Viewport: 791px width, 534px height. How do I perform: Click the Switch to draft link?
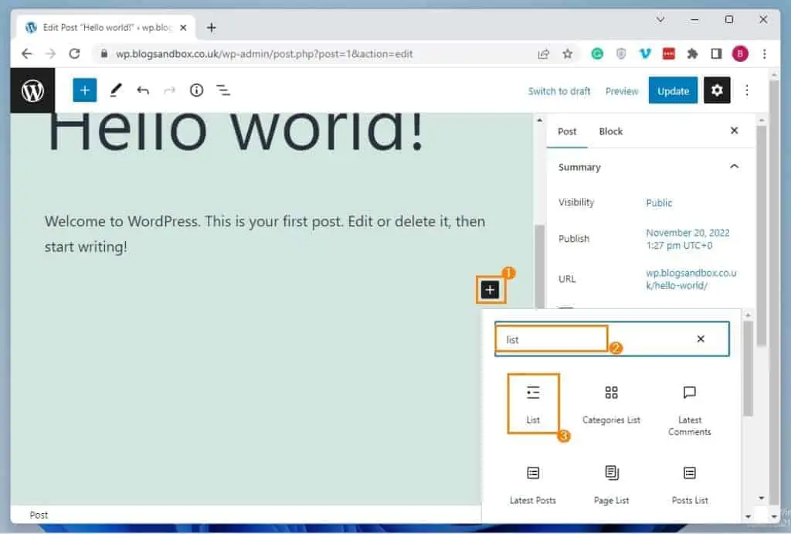pyautogui.click(x=559, y=91)
